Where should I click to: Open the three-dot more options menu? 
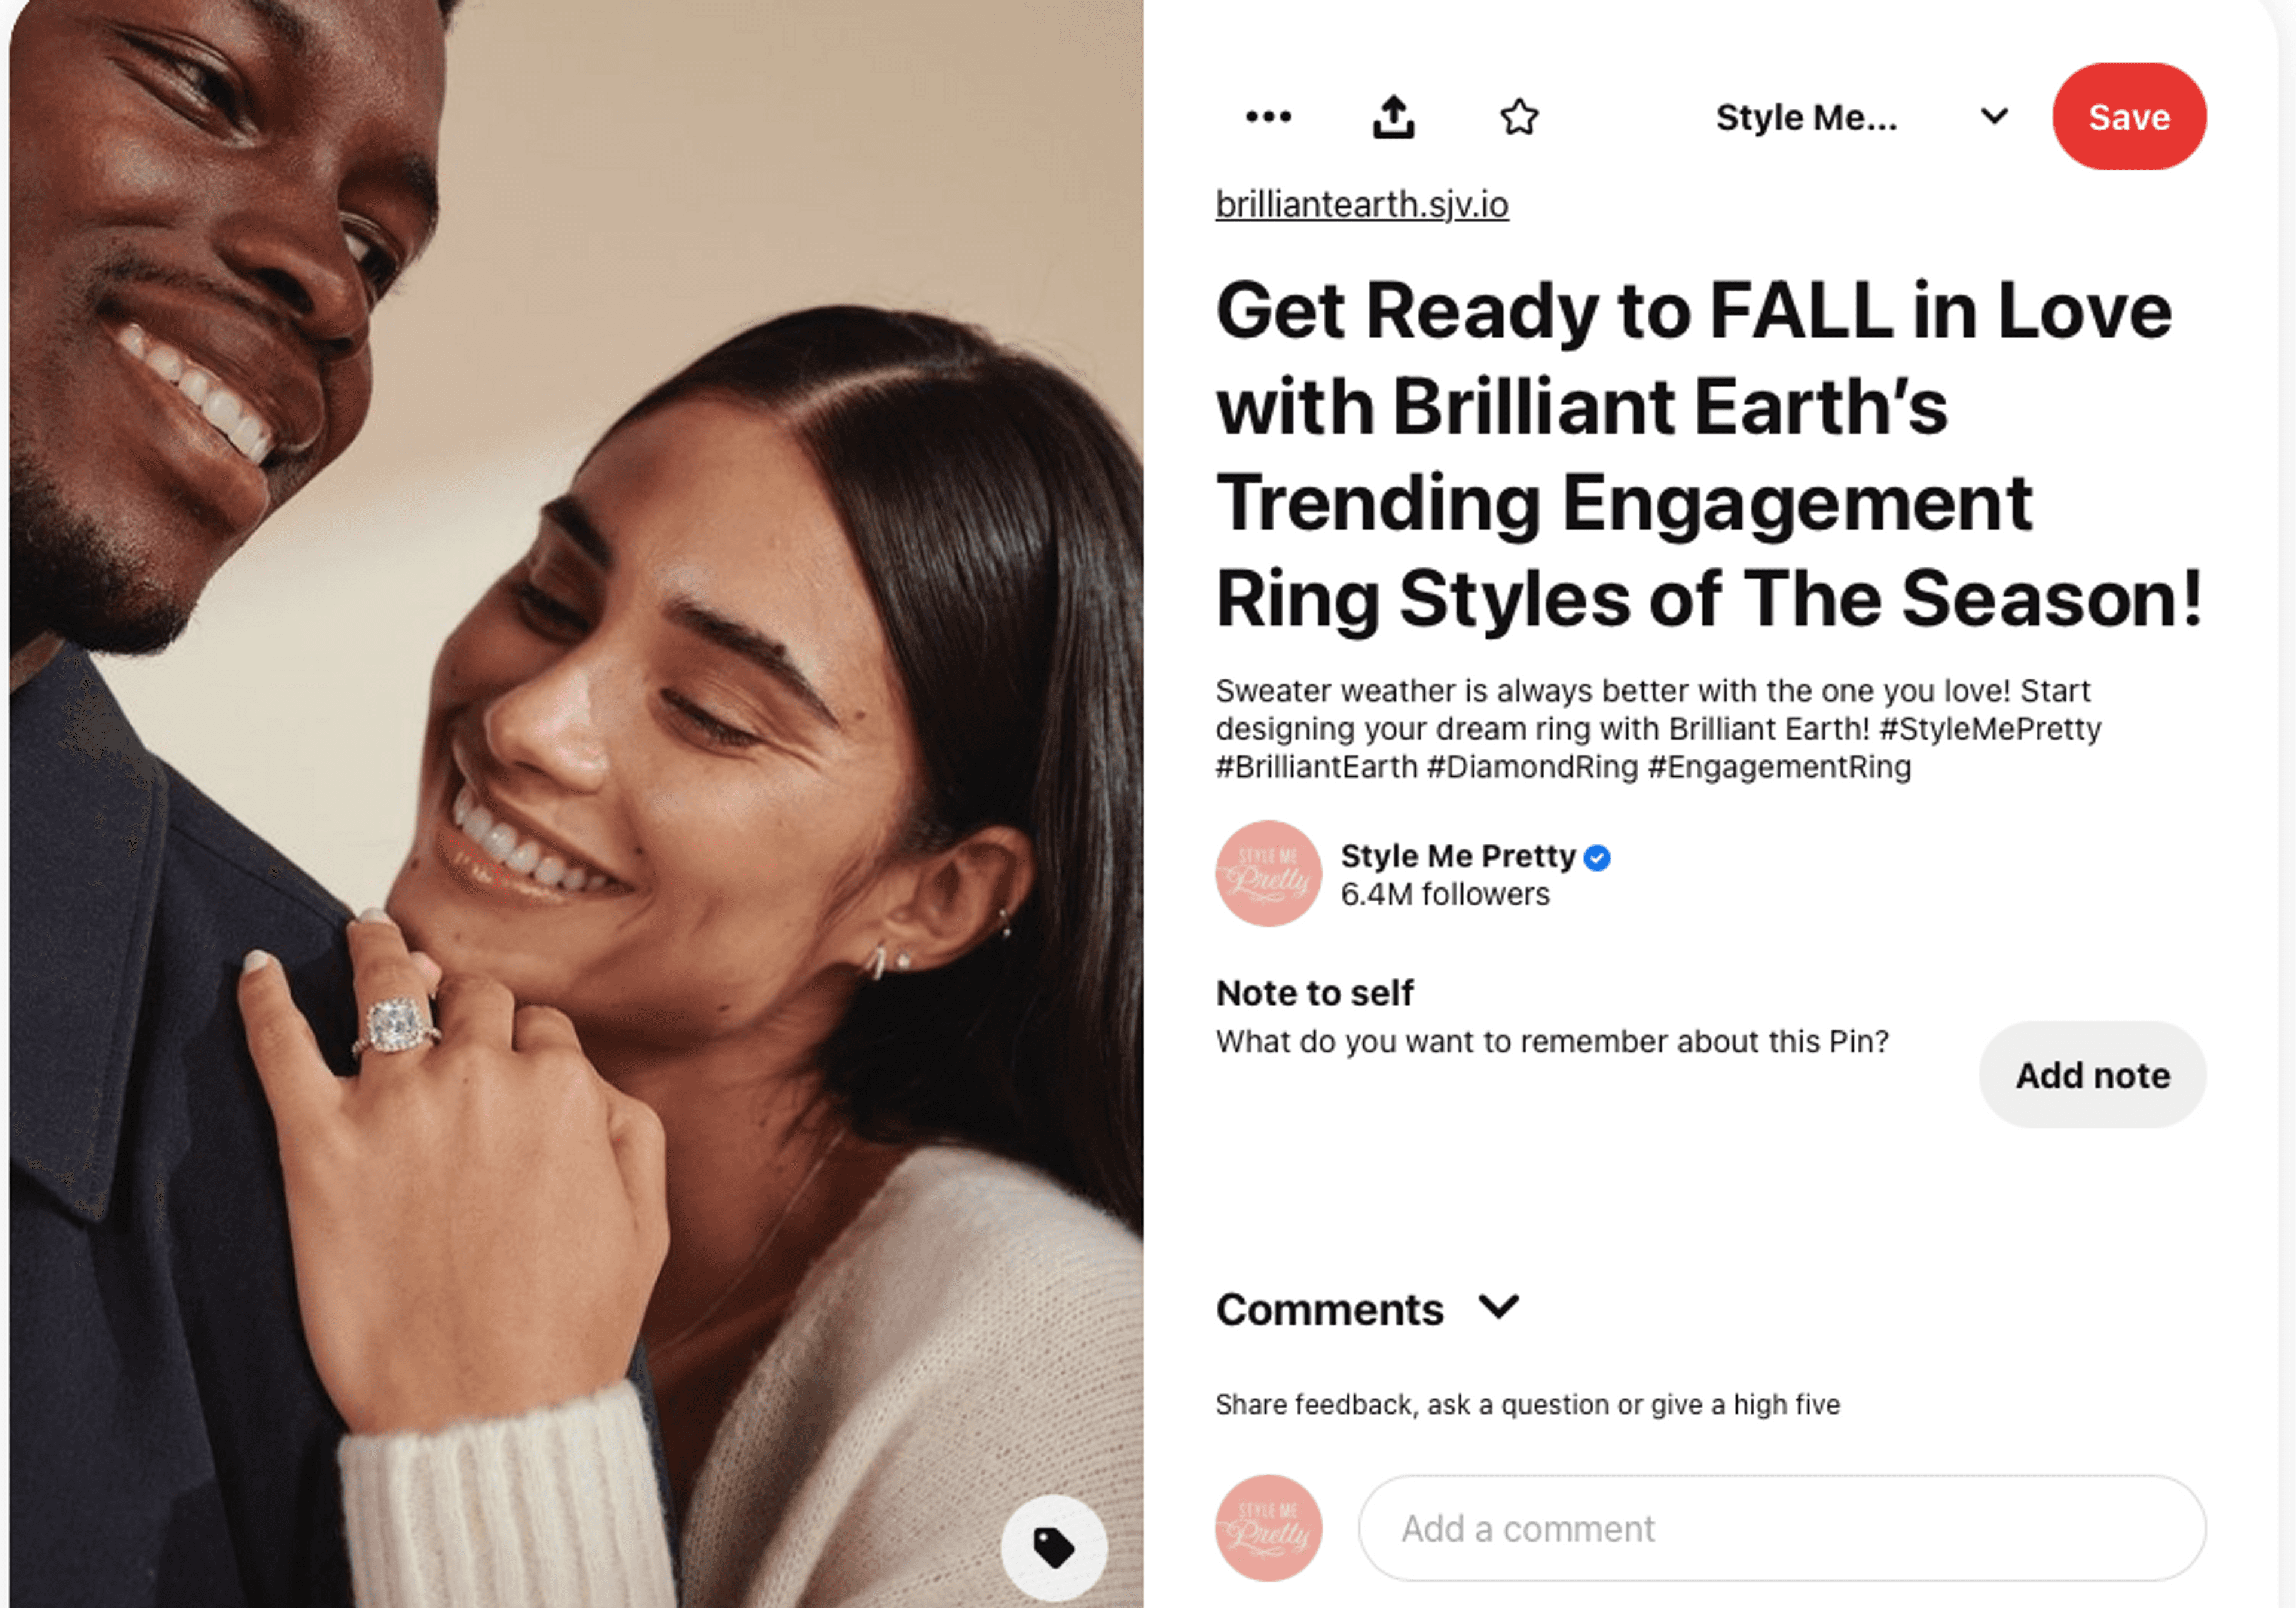[1268, 117]
